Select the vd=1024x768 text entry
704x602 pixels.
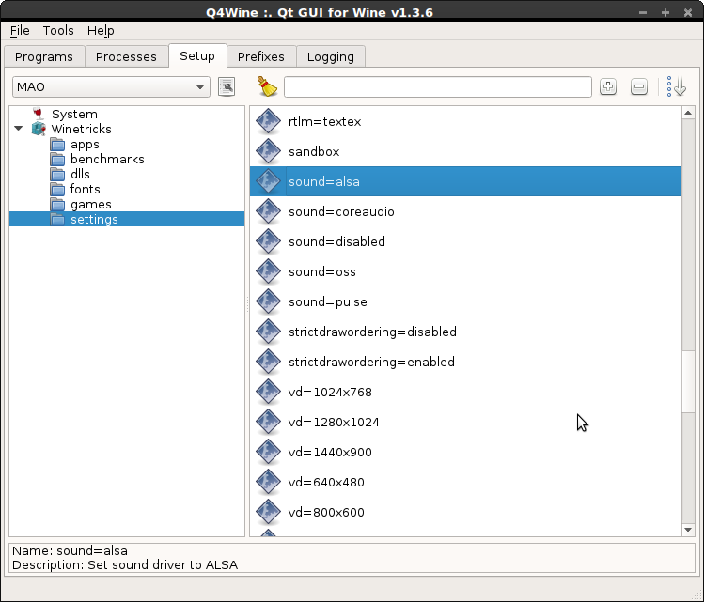[x=330, y=392]
